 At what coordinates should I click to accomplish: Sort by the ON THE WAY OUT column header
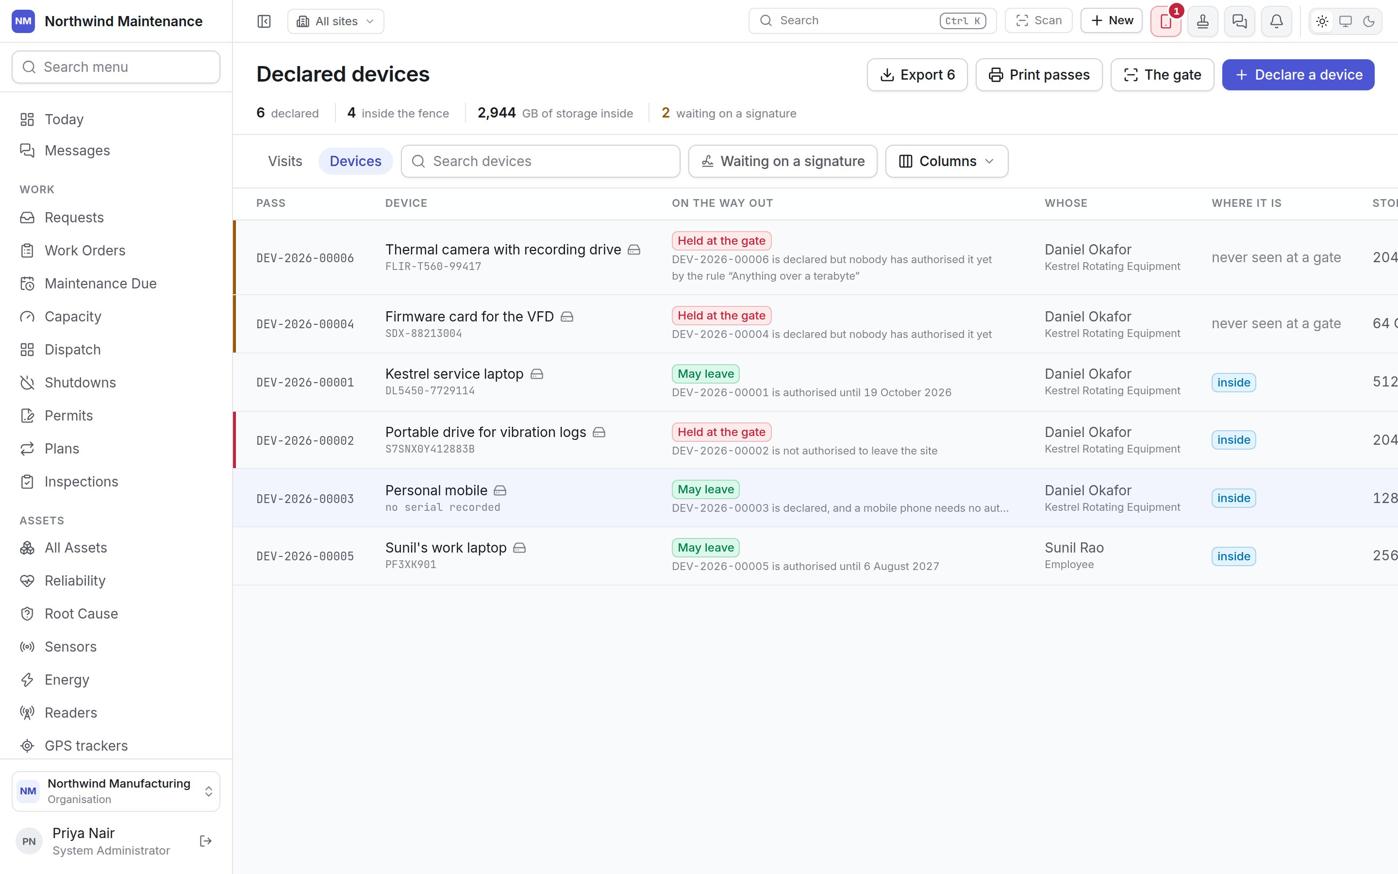pyautogui.click(x=722, y=203)
